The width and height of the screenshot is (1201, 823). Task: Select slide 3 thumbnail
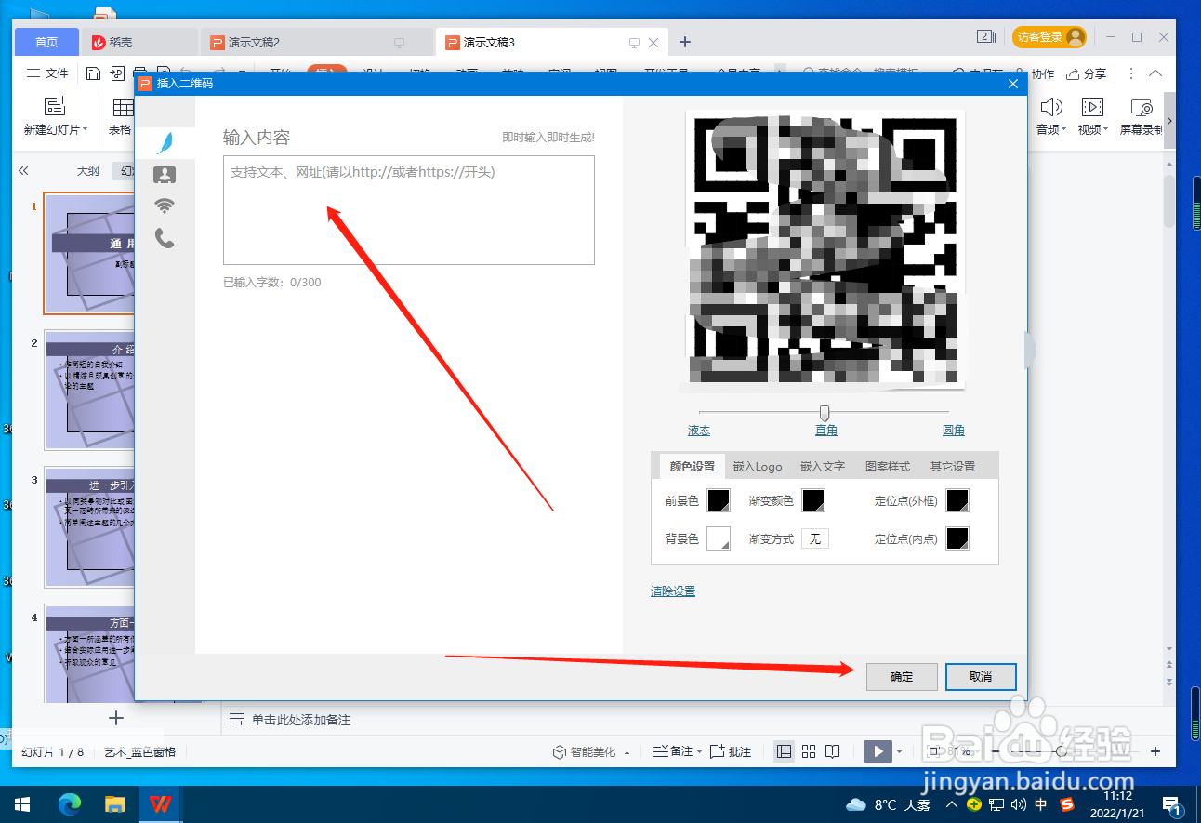90,527
